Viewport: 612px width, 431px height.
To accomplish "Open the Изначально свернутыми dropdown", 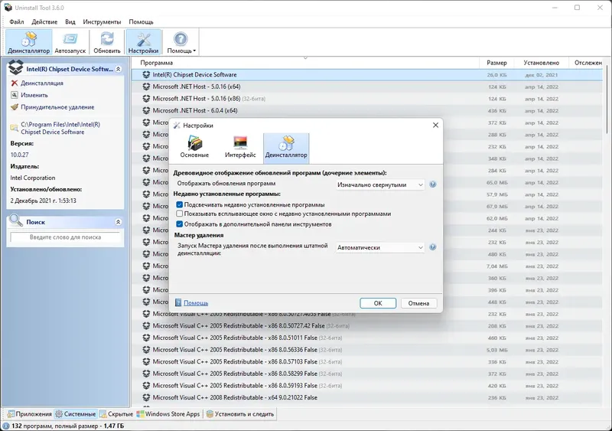I will [380, 184].
